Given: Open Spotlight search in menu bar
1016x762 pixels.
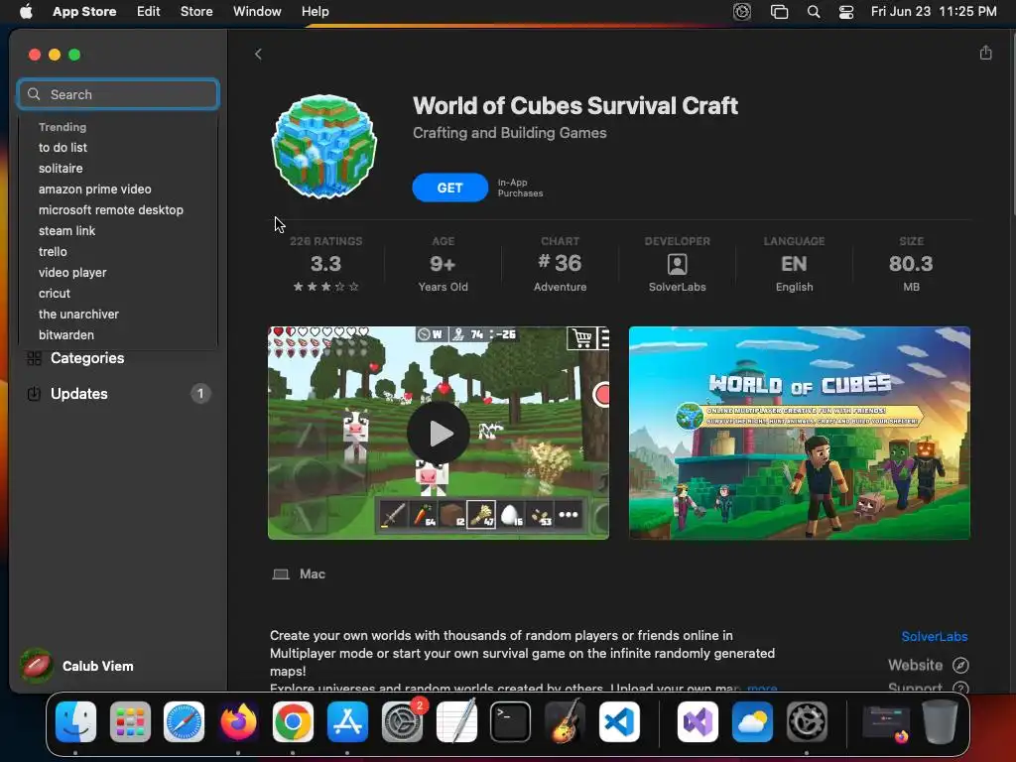Looking at the screenshot, I should [x=814, y=12].
